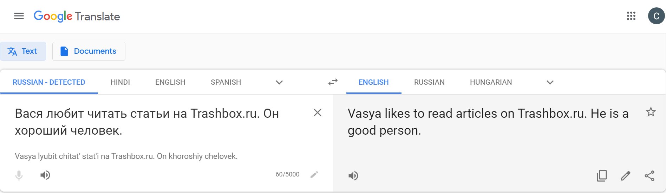Listen to the English translation
The width and height of the screenshot is (666, 193).
coord(353,176)
